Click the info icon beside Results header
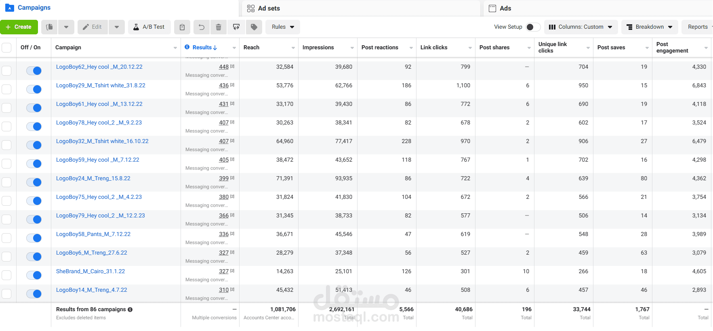This screenshot has width=713, height=331. 187,47
